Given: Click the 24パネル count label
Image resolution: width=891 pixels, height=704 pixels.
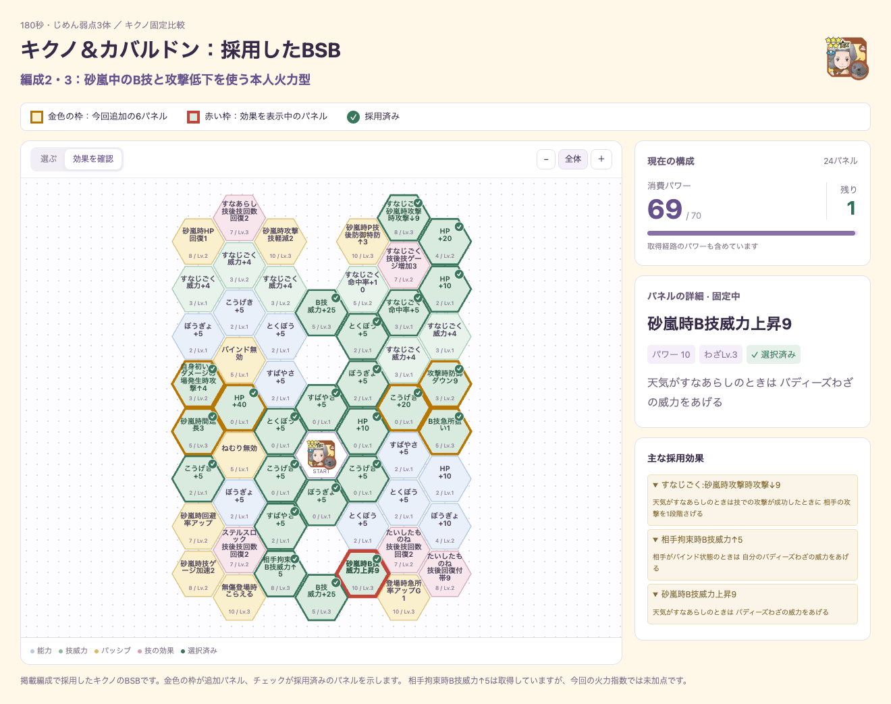Looking at the screenshot, I should [x=840, y=161].
